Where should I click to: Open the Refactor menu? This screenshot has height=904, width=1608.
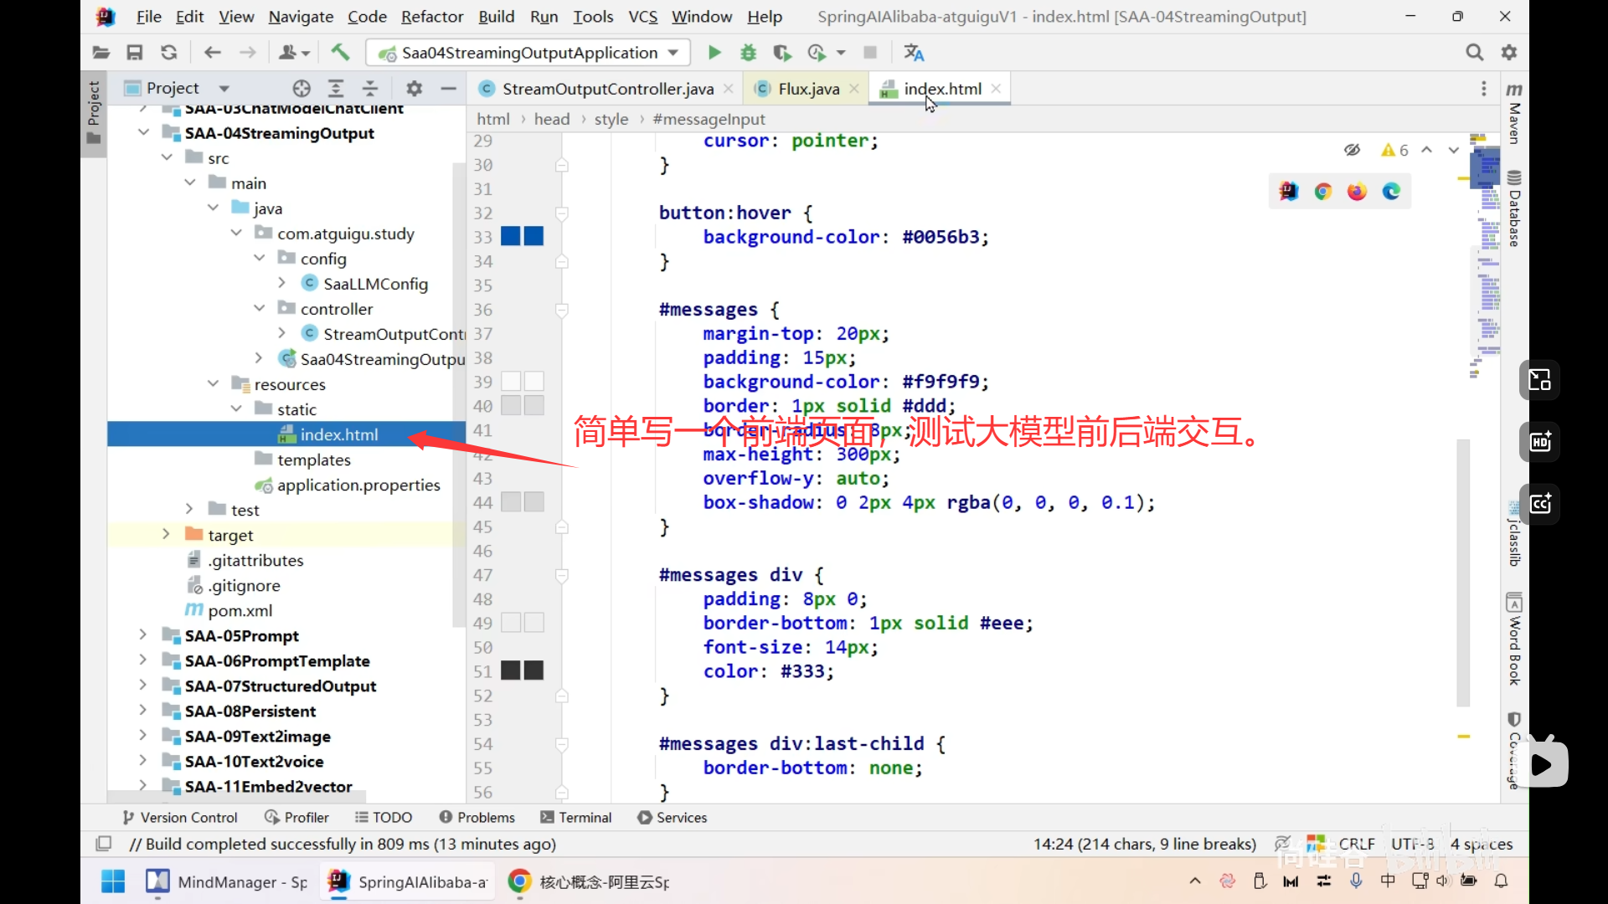point(431,17)
